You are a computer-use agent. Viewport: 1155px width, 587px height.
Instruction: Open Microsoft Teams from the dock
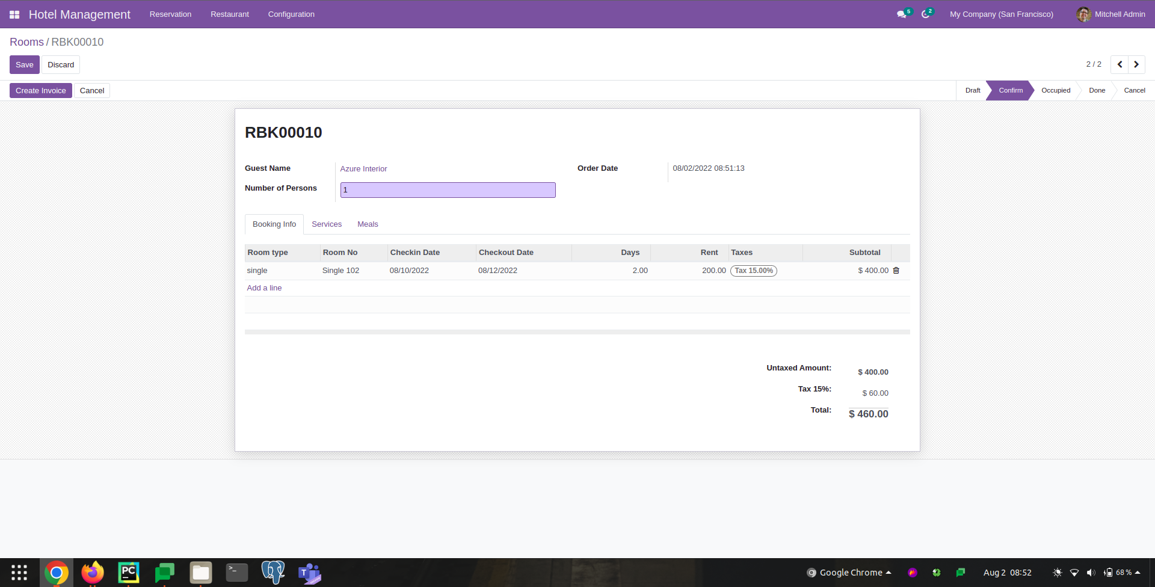(x=310, y=573)
